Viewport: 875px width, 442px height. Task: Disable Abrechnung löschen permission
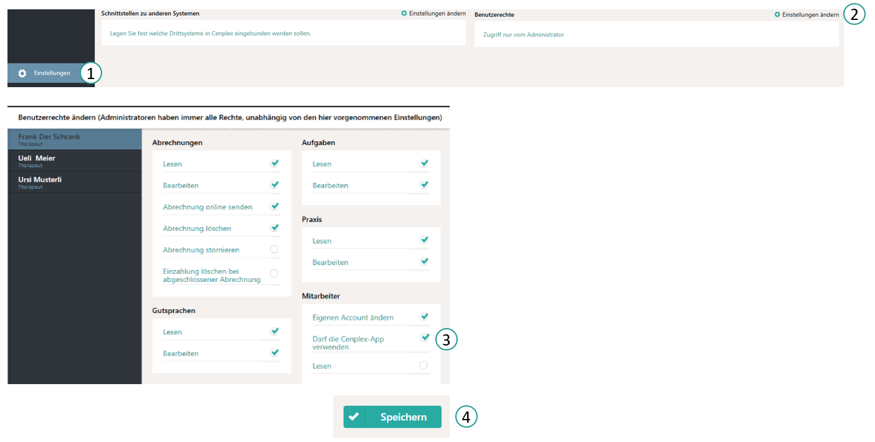coord(274,228)
